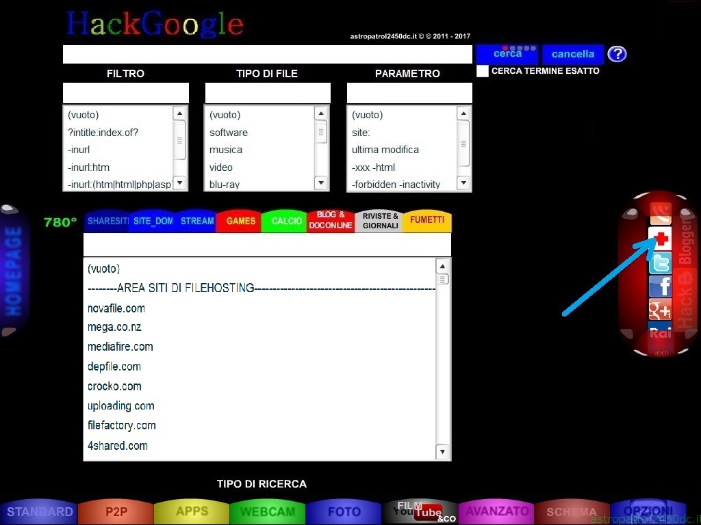The width and height of the screenshot is (701, 525).
Task: Open the OPZIONI tab
Action: (648, 511)
